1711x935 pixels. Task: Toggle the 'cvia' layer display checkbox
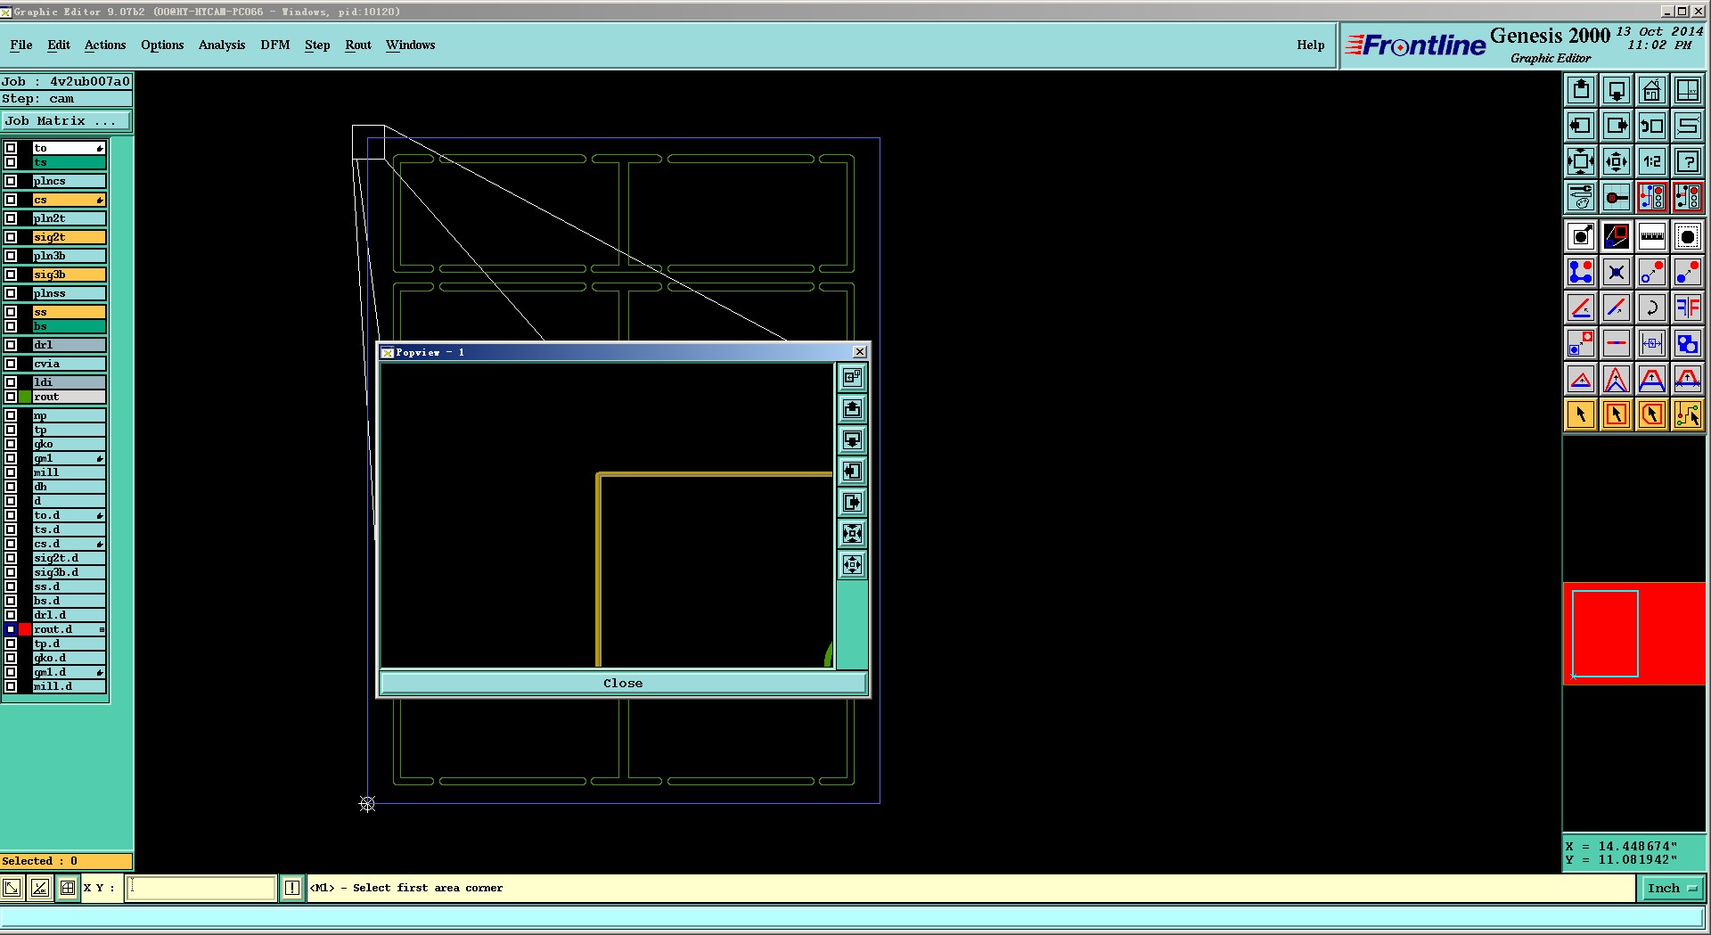point(11,364)
